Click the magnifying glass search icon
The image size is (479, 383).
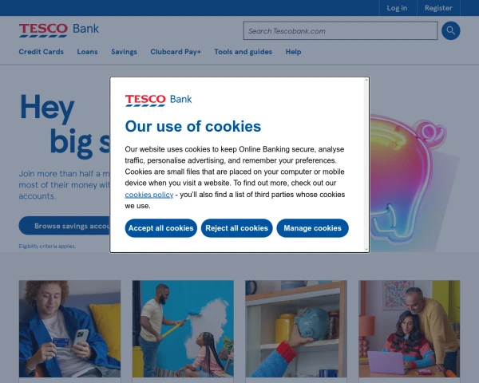pos(450,30)
